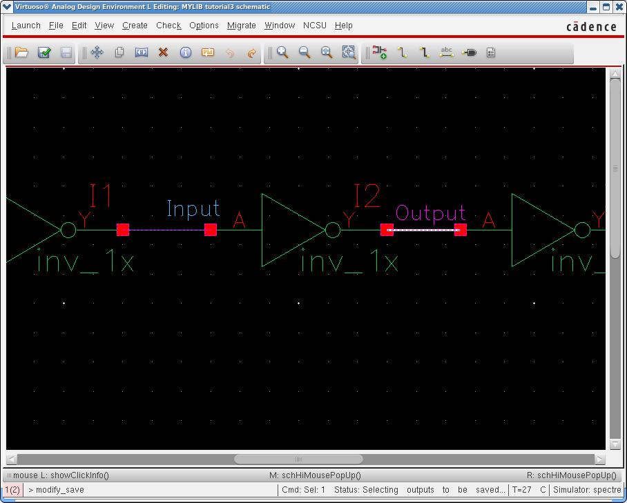Click the Create Instance icon
The image size is (627, 503).
click(380, 52)
